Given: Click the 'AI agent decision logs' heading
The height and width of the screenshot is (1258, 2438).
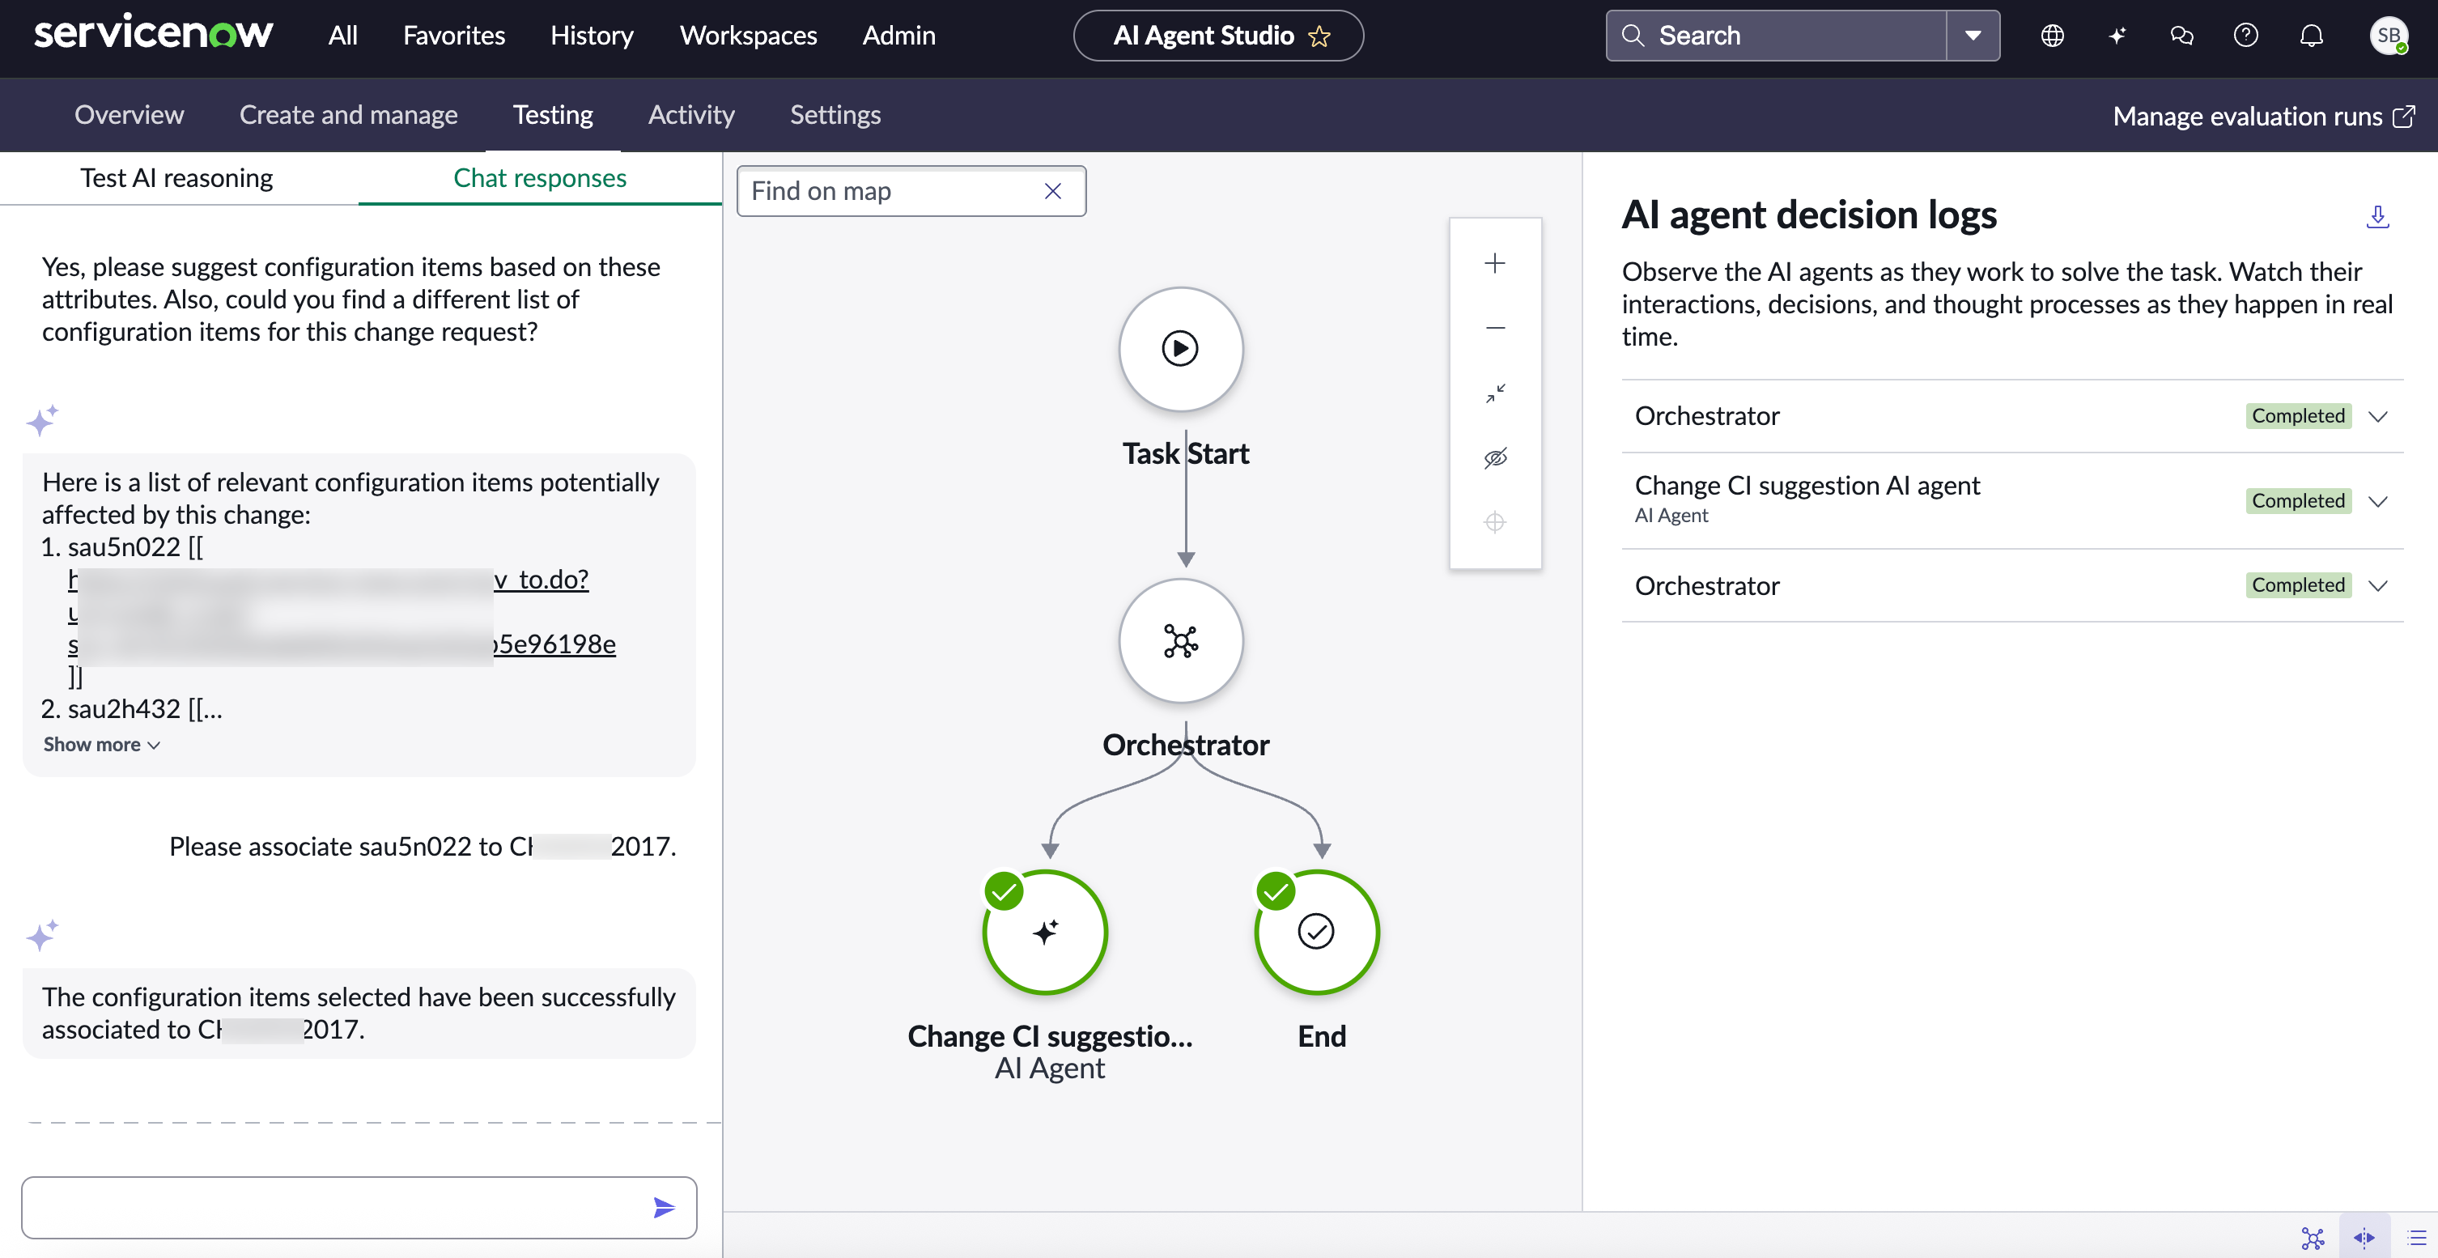Looking at the screenshot, I should pos(1808,215).
